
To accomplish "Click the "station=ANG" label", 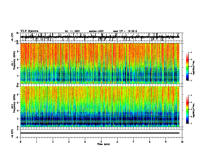I will 96,31.
